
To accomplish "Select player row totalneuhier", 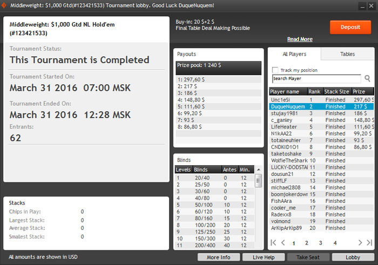I will [x=321, y=140].
